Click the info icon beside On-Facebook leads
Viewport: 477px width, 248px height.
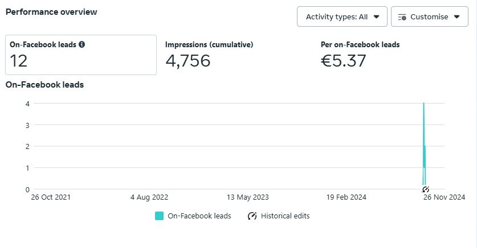coord(82,44)
